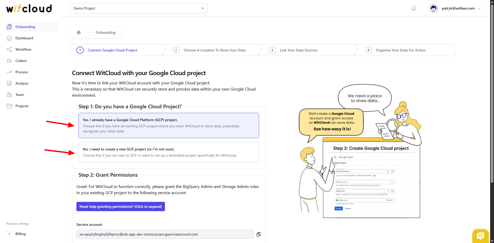The height and width of the screenshot is (243, 494).
Task: Click the witcloud logo
Action: point(29,8)
